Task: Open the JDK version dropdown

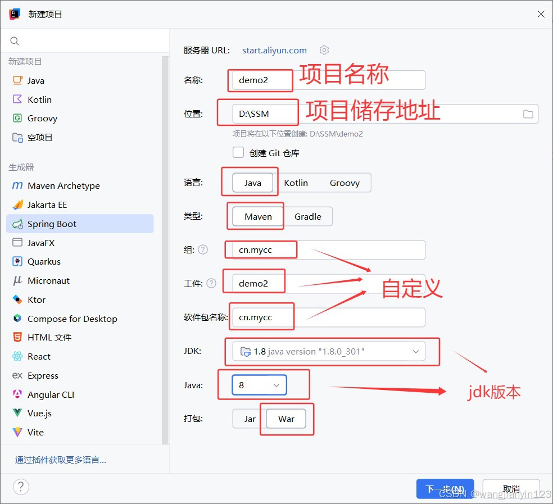Action: pos(329,351)
